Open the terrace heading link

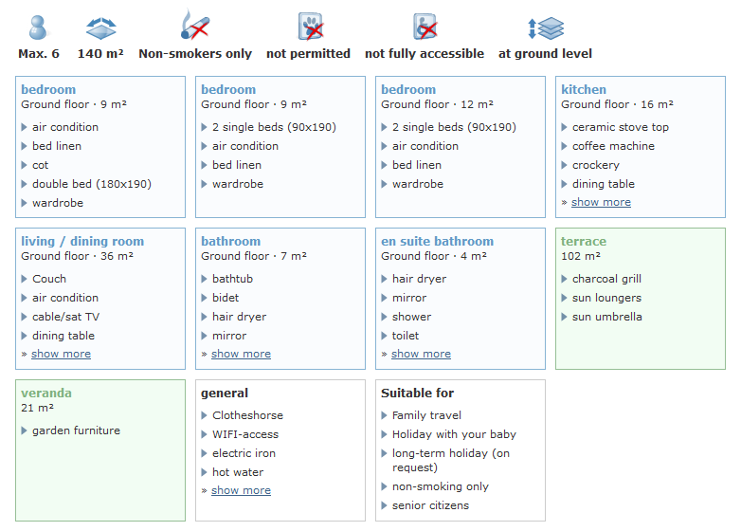point(584,242)
